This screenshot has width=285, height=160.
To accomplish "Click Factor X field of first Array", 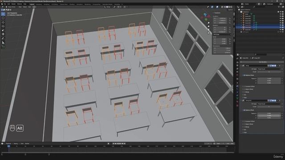I will coord(269,79).
